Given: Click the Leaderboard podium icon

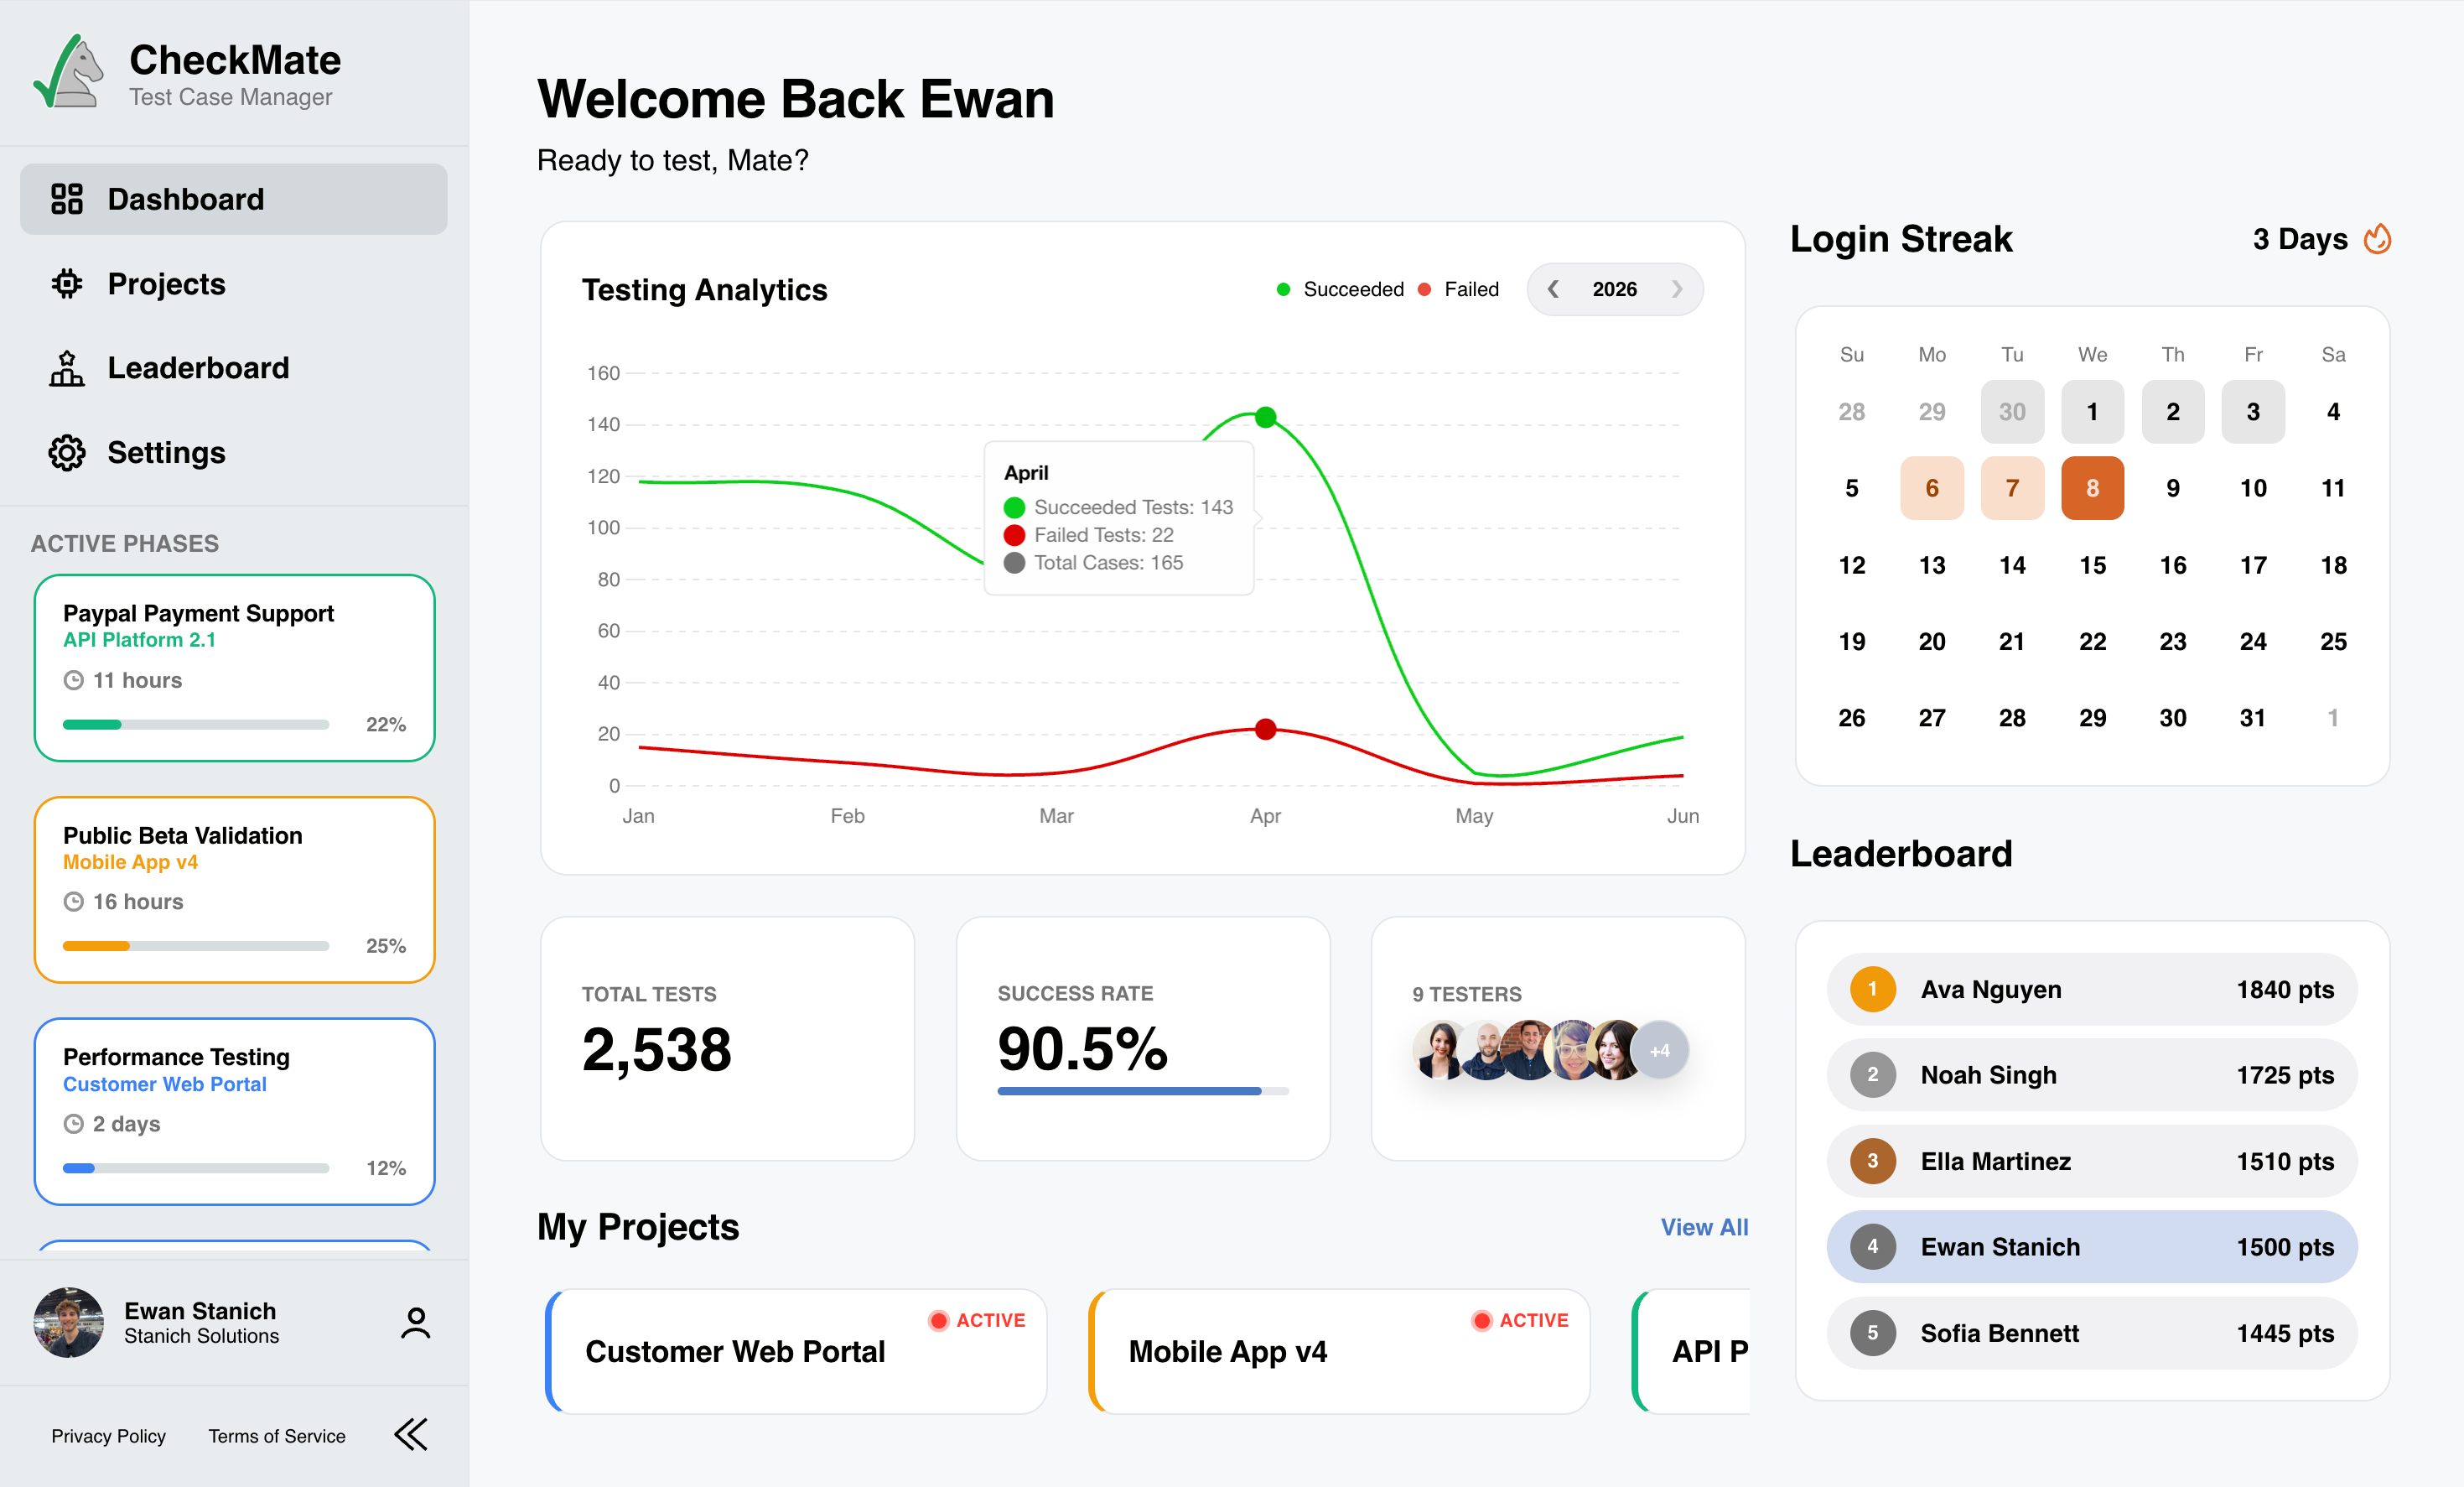Looking at the screenshot, I should point(67,368).
